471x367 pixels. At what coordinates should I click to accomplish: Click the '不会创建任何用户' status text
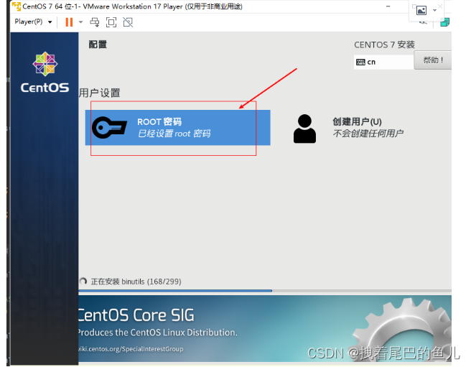(x=368, y=133)
